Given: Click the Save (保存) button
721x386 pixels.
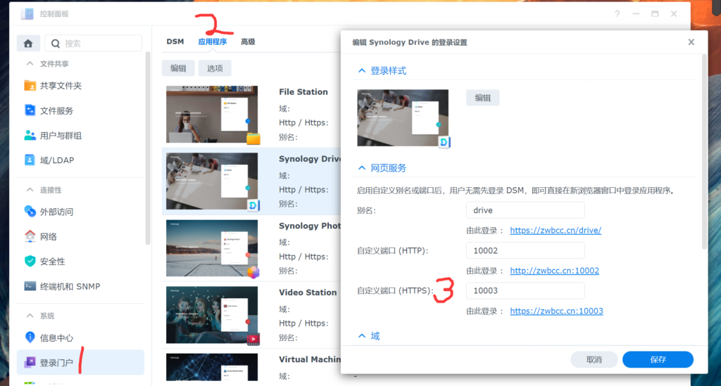Looking at the screenshot, I should click(x=658, y=359).
